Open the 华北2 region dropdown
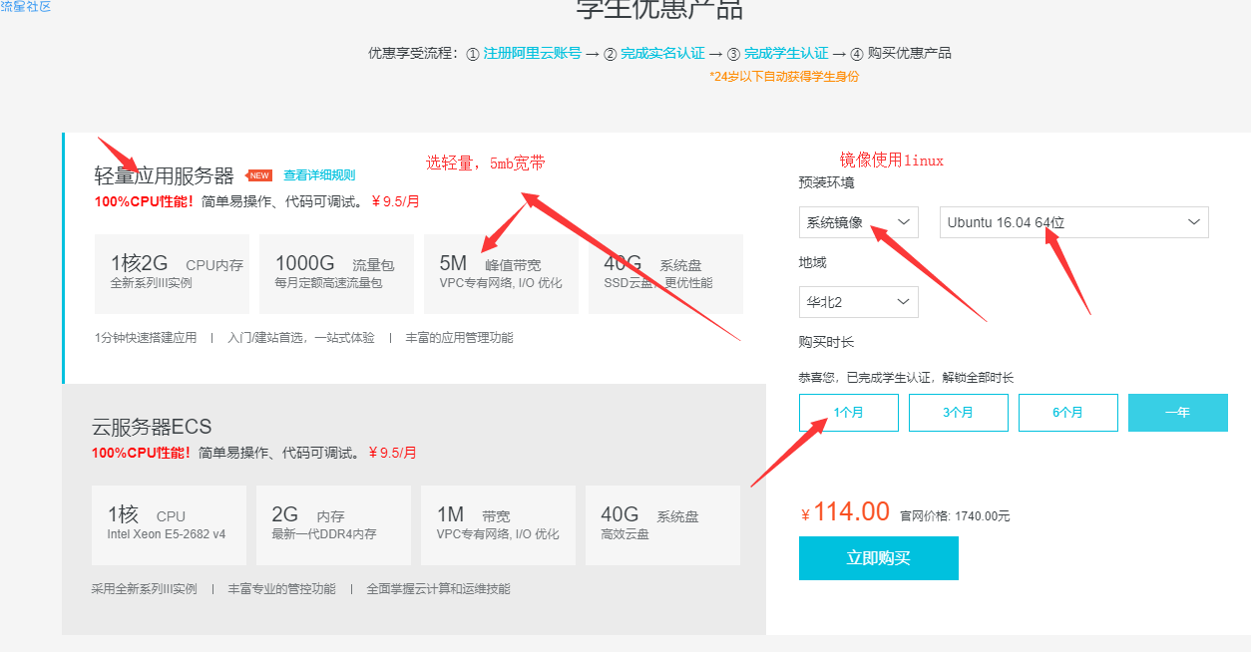The image size is (1251, 652). [x=859, y=302]
